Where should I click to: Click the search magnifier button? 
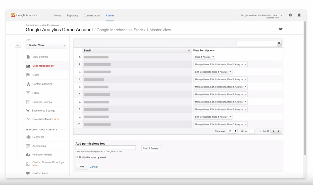pos(279,43)
